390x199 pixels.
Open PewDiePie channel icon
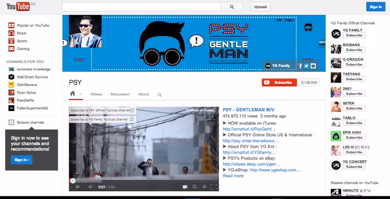click(11, 100)
